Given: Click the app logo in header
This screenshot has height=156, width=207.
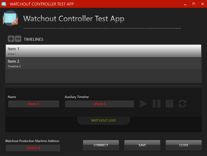Looking at the screenshot, I should click(x=10, y=18).
